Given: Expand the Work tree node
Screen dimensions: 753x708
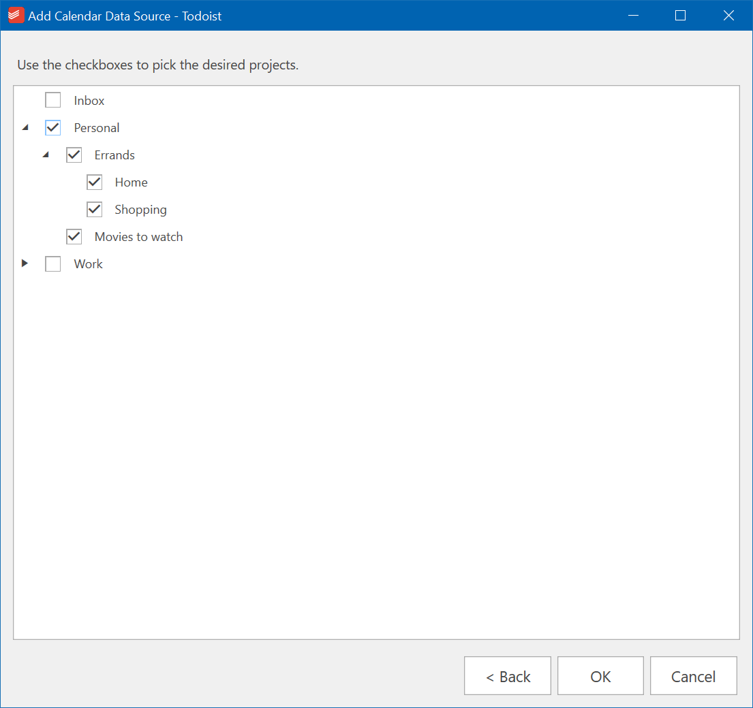Looking at the screenshot, I should point(25,263).
